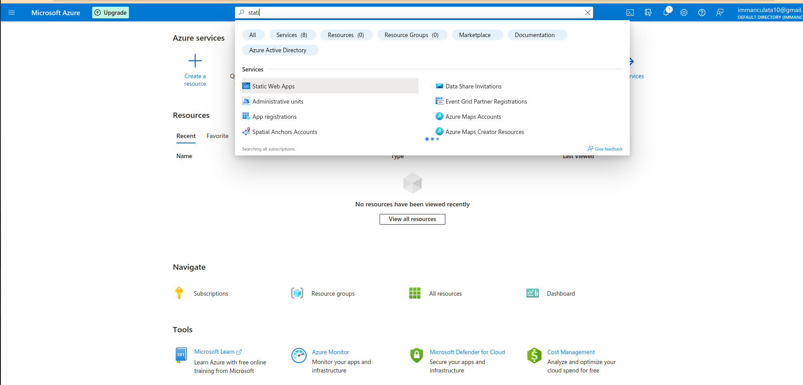Switch to the Favorite resources tab
The width and height of the screenshot is (803, 385).
tap(218, 136)
